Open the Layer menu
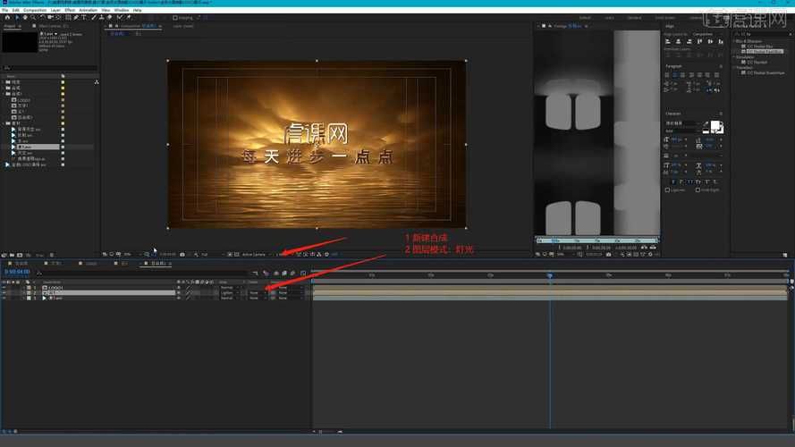 pyautogui.click(x=55, y=10)
